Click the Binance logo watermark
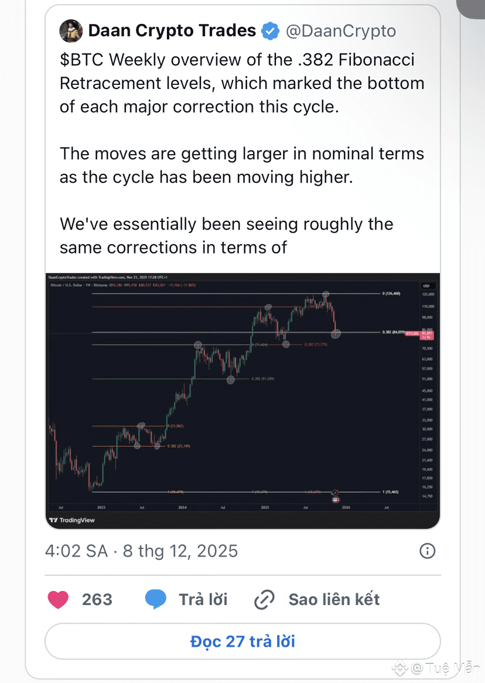The height and width of the screenshot is (683, 485). click(x=400, y=668)
